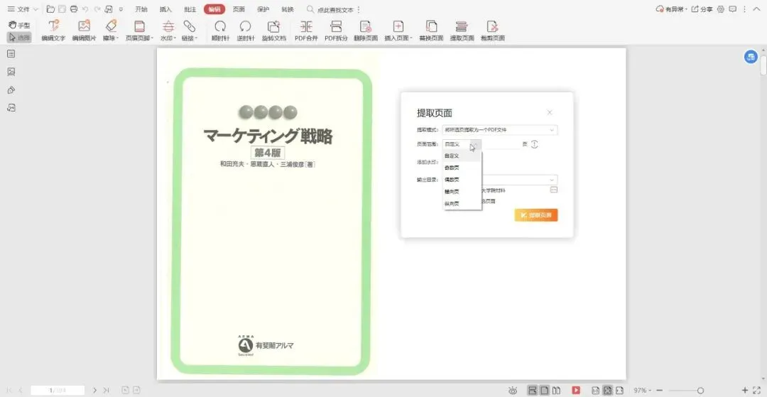This screenshot has width=767, height=397.
Task: Toggle eye-protection mode icon in status bar
Action: pyautogui.click(x=513, y=390)
